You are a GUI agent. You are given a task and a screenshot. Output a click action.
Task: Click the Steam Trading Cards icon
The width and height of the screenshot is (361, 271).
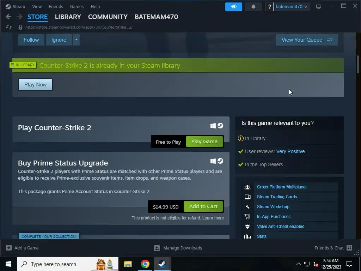click(x=247, y=197)
